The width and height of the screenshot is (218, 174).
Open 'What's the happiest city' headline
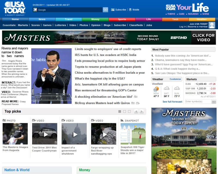[100, 79]
